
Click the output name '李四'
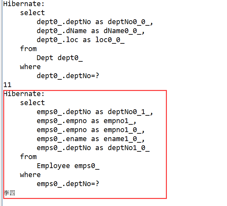tap(9, 193)
